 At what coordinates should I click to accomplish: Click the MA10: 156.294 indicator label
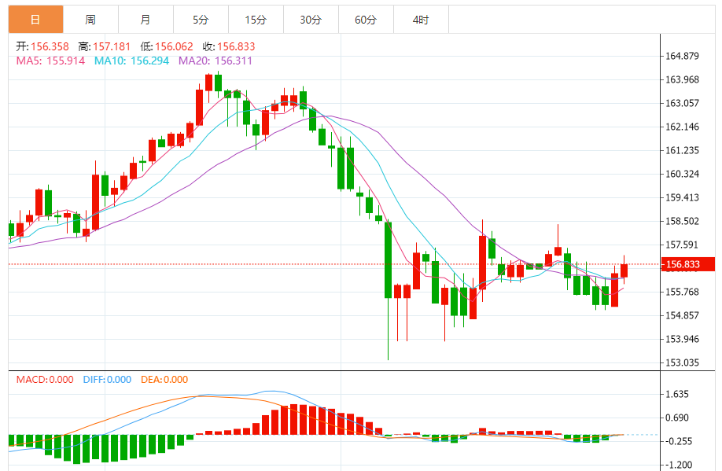pos(131,61)
